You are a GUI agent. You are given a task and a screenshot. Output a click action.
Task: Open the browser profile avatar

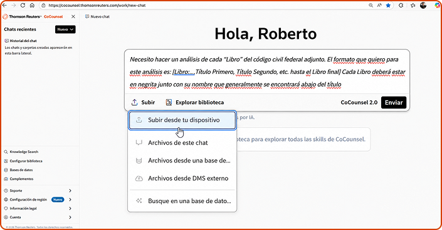(423, 6)
